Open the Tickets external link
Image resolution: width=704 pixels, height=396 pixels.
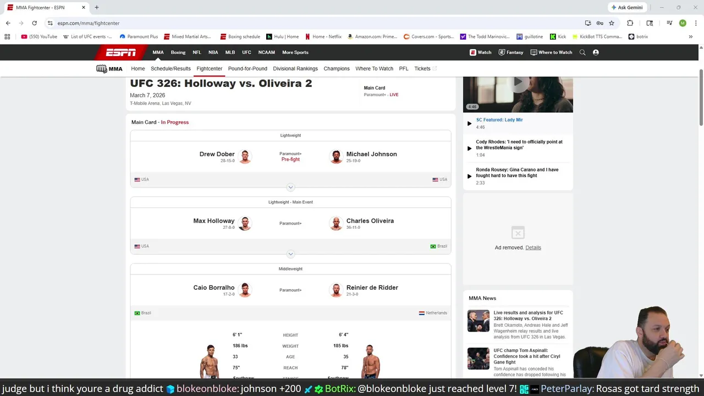[425, 69]
